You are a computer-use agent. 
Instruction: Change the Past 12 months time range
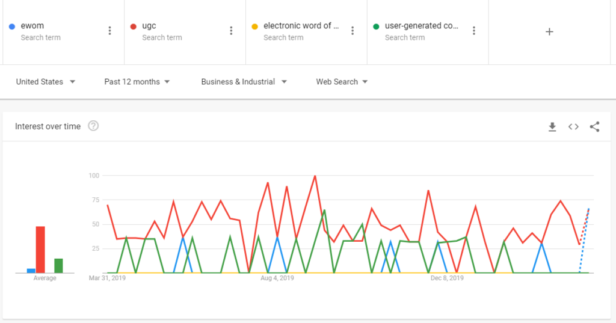[x=137, y=82]
